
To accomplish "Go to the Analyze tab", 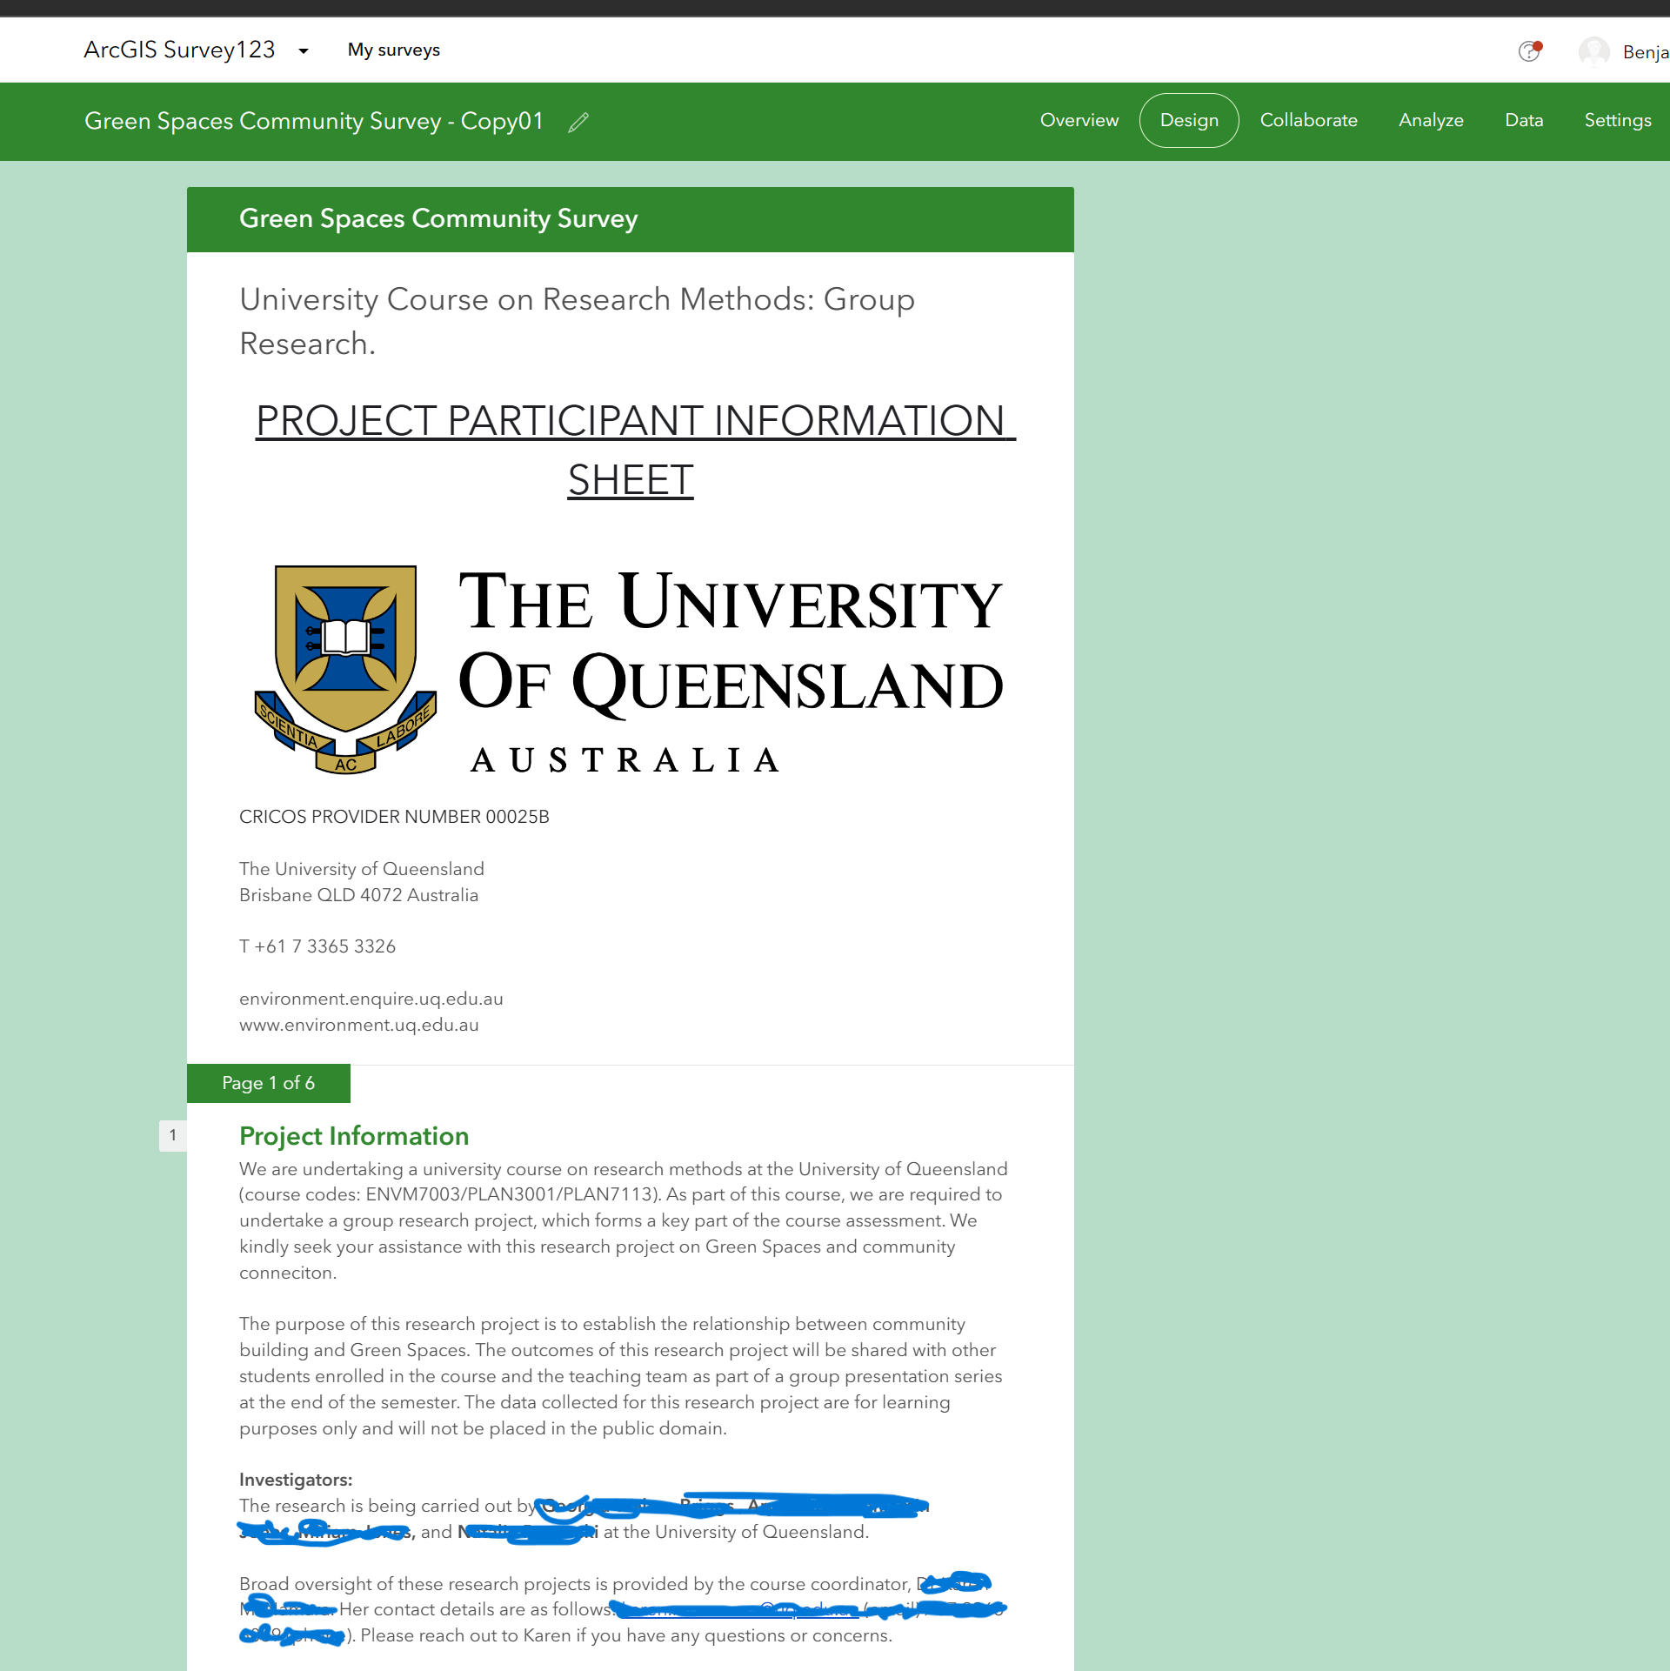I will 1431,120.
